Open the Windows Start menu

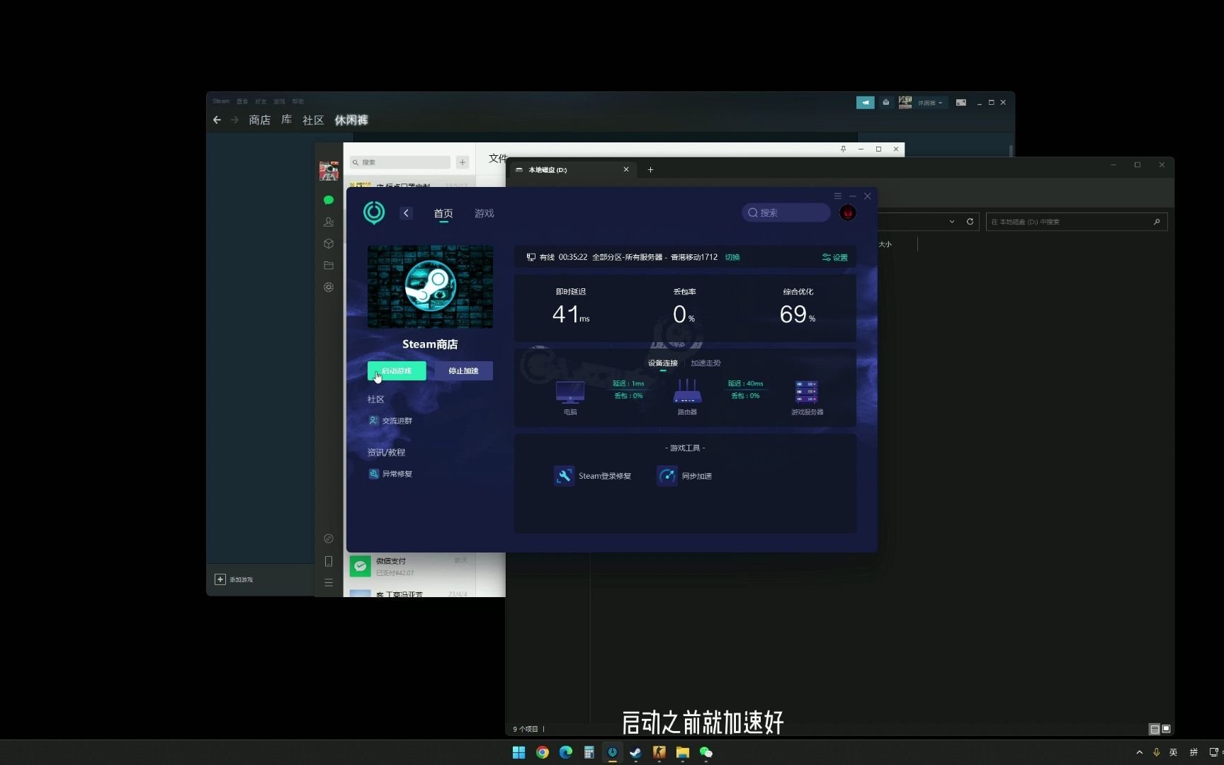[518, 752]
